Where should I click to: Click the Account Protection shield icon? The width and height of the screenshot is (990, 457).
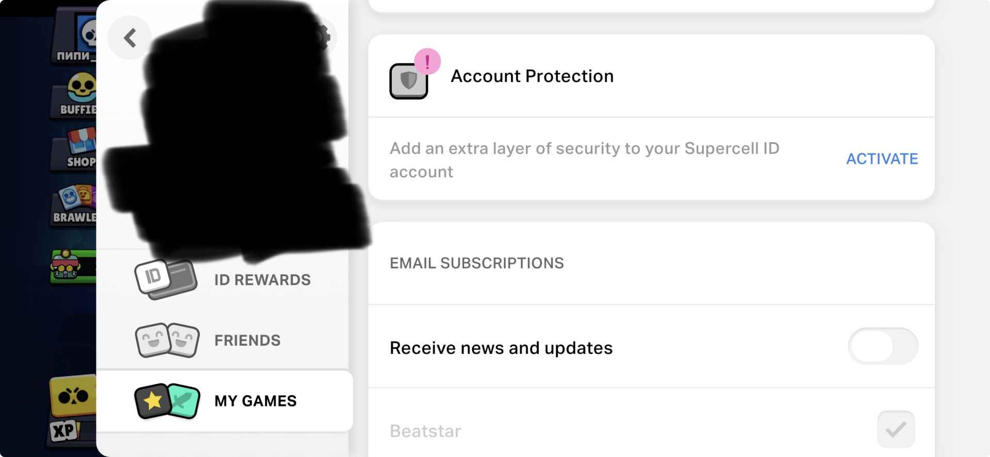408,81
